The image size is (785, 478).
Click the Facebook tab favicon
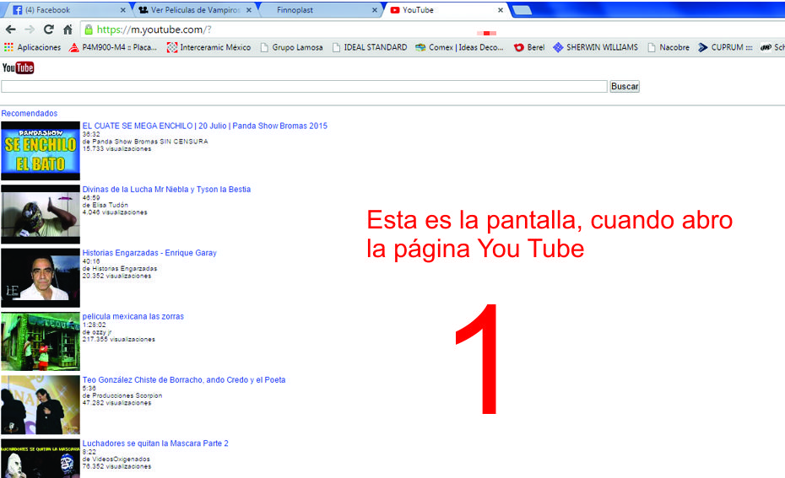coord(18,10)
